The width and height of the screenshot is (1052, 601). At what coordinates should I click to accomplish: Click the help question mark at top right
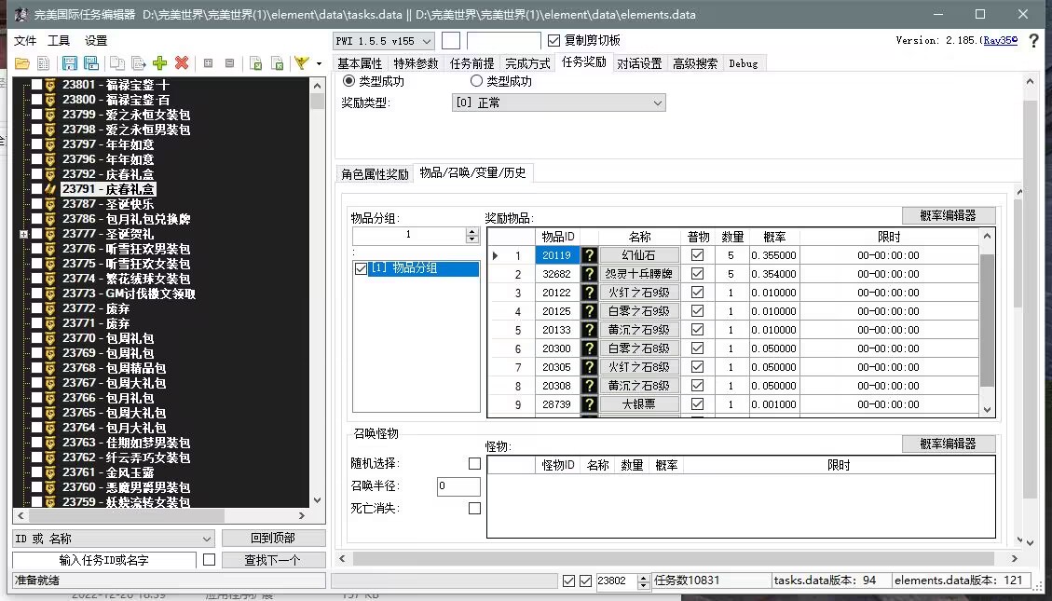[x=1034, y=41]
